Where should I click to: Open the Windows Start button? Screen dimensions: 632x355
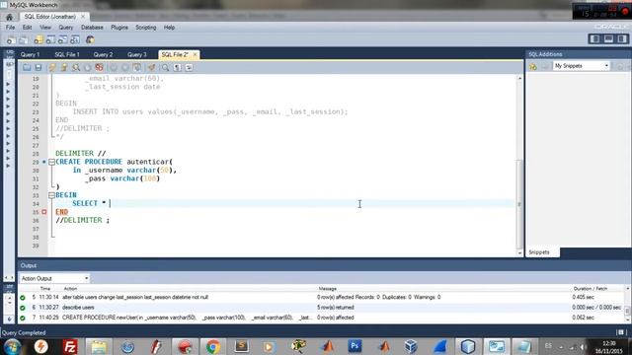tap(12, 346)
